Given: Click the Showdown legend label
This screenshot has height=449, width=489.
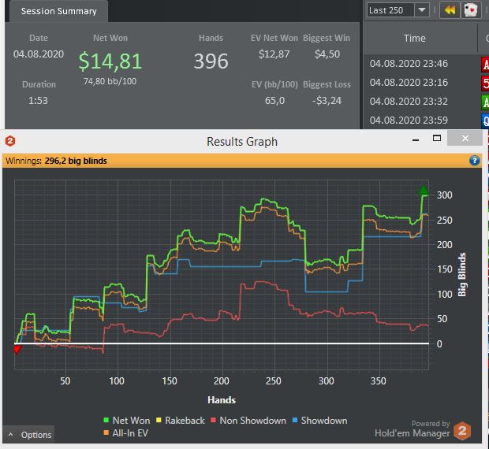Looking at the screenshot, I should 324,421.
